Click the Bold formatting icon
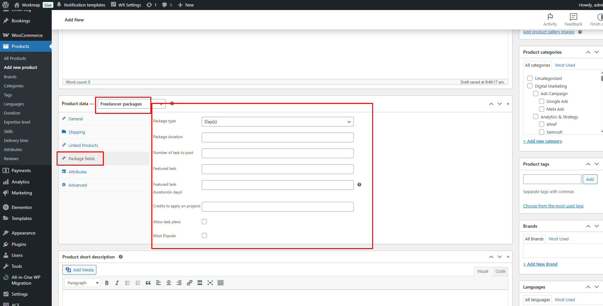The height and width of the screenshot is (306, 603). (107, 283)
